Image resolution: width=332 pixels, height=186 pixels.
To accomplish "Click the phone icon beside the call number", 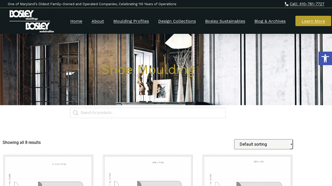I will tap(286, 4).
